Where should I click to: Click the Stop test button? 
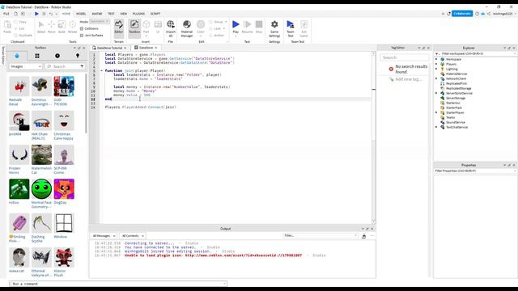click(x=259, y=27)
